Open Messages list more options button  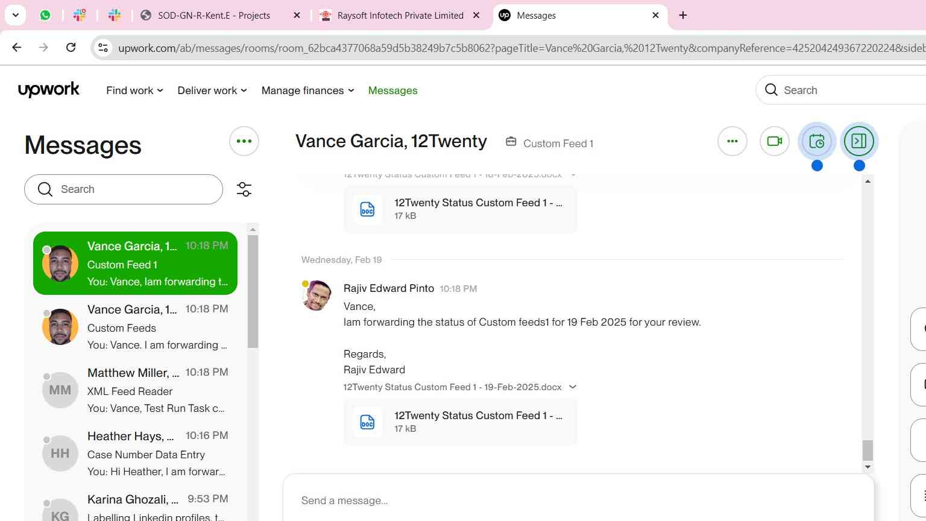click(244, 141)
